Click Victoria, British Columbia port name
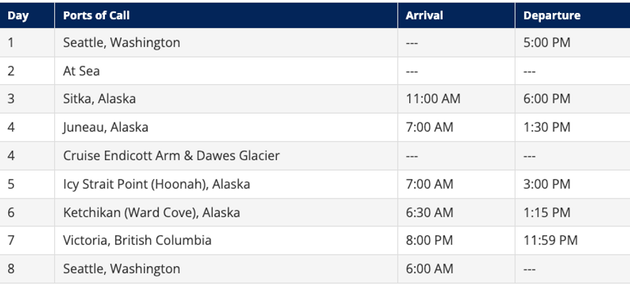 click(137, 240)
